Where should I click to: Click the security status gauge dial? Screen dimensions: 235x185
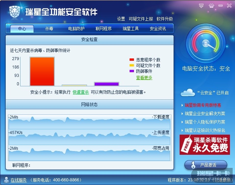(205, 43)
